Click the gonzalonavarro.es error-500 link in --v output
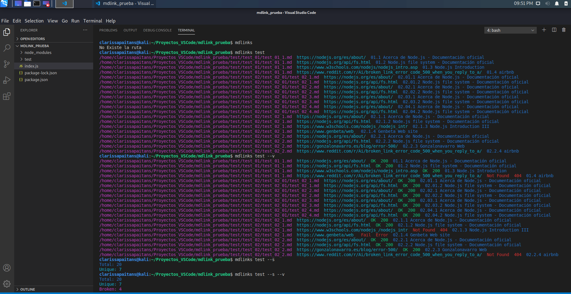Viewport: 571px width, 294px height. [x=347, y=250]
